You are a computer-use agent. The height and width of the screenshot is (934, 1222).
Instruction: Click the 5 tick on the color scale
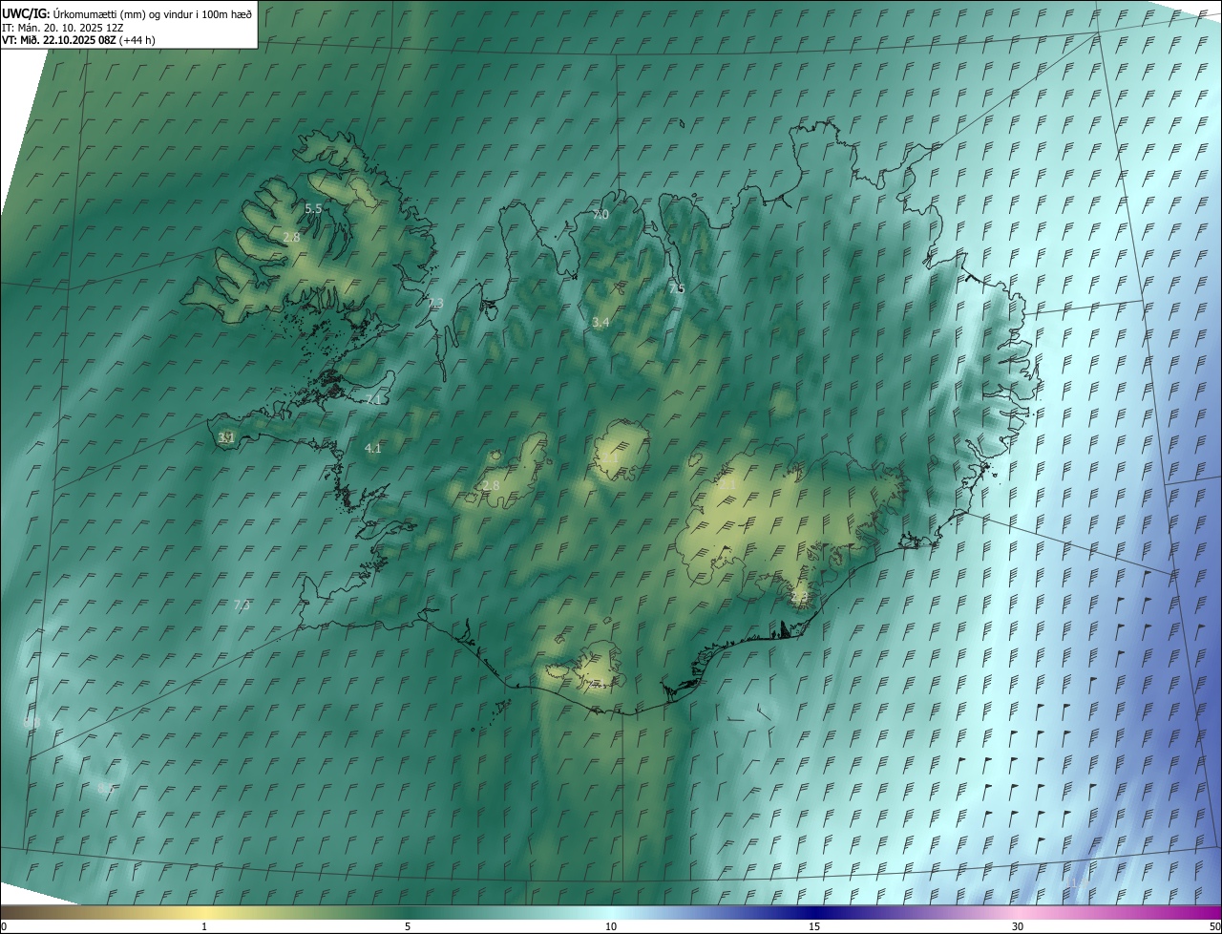[408, 927]
